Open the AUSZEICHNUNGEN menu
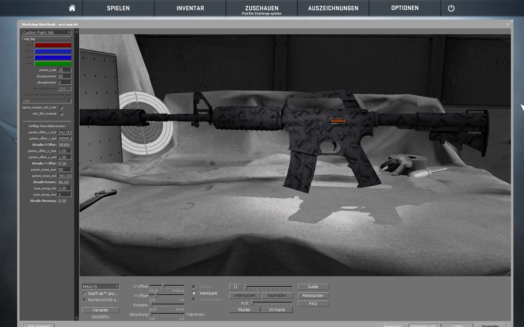This screenshot has width=524, height=327. pyautogui.click(x=333, y=8)
